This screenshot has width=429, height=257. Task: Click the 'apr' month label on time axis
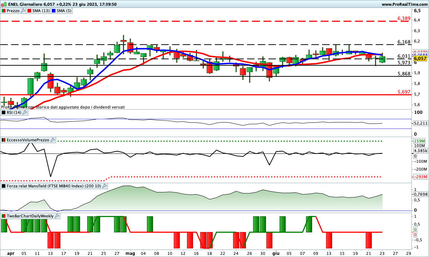tap(11, 253)
